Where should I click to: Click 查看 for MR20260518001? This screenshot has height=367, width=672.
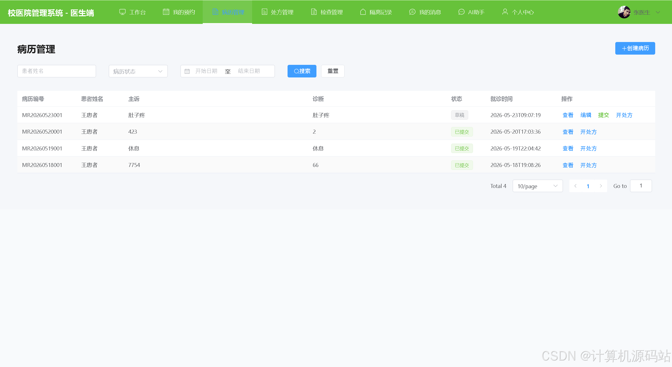(x=568, y=165)
